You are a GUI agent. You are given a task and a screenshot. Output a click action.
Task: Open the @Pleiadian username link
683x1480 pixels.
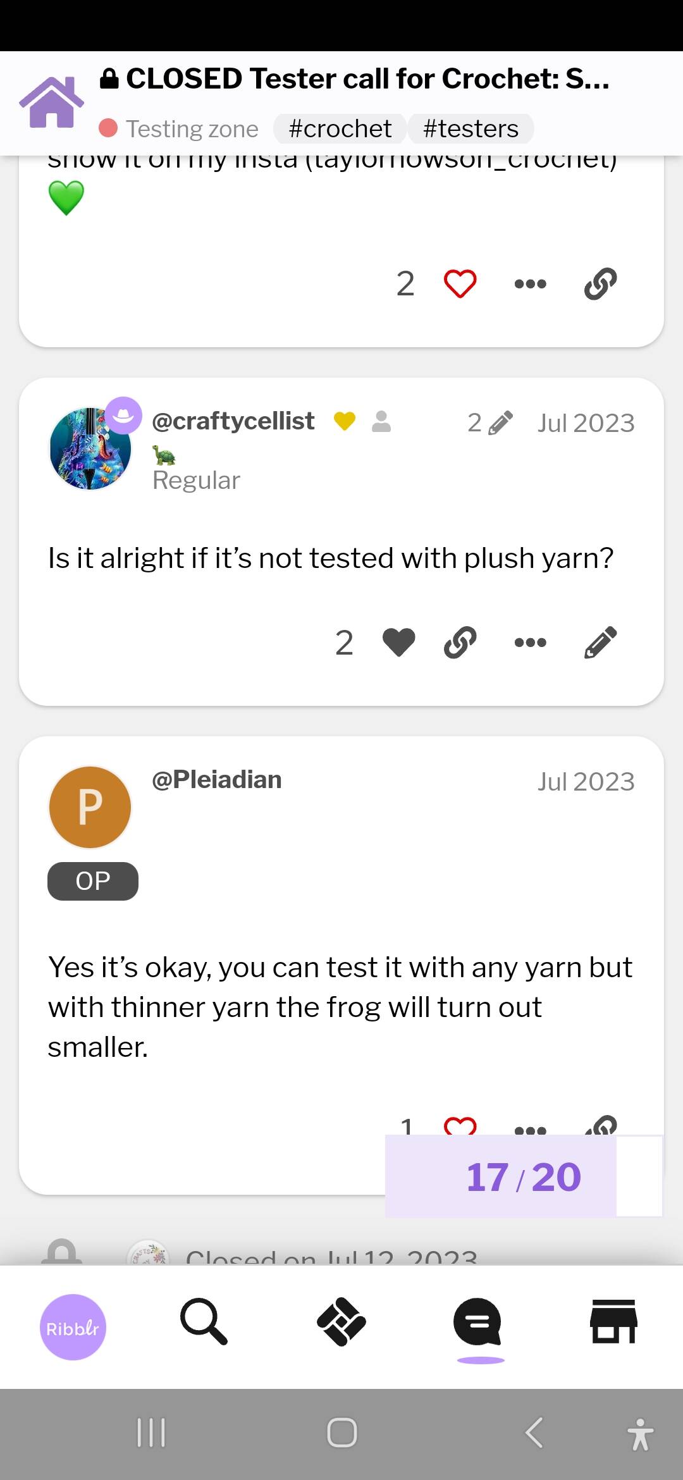tap(217, 780)
